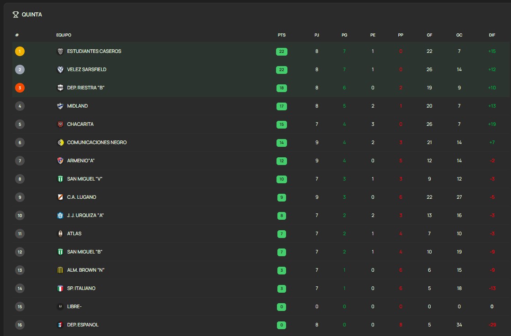Click the Comunicaciones Negro yellow crest
This screenshot has height=336, width=511.
point(60,143)
